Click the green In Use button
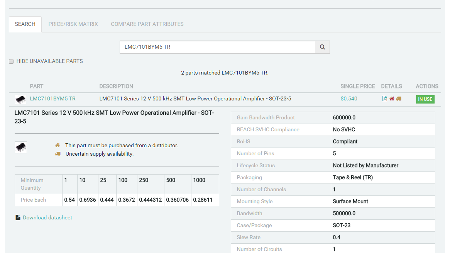 (425, 99)
